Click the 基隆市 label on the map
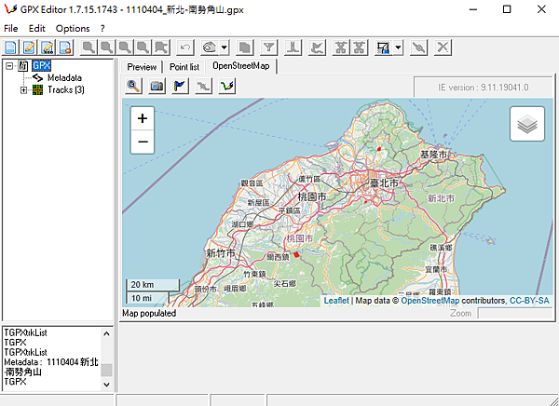 (x=433, y=156)
